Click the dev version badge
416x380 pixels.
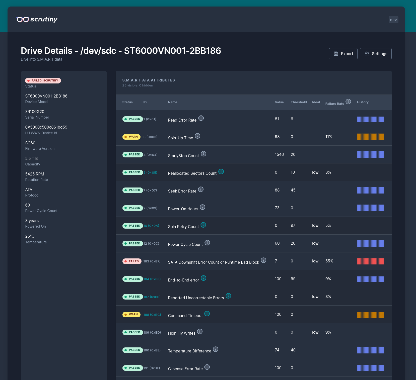393,20
